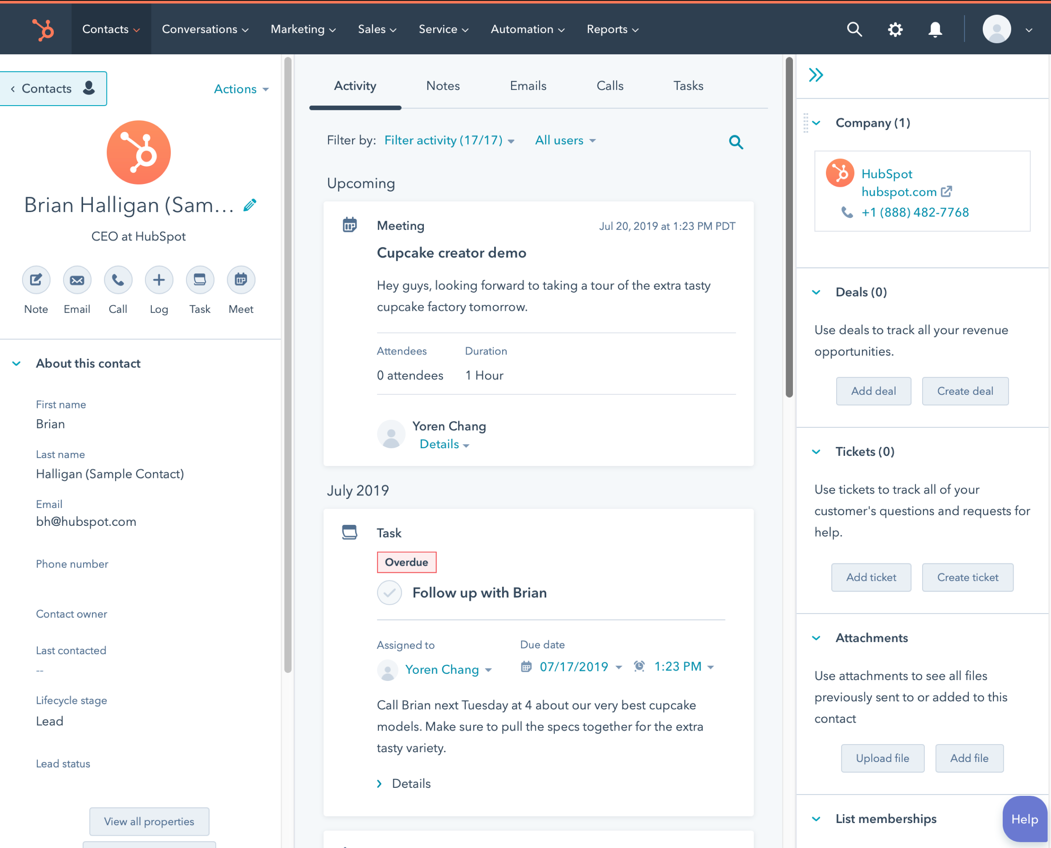Viewport: 1051px width, 848px height.
Task: Open the Automation menu
Action: (x=527, y=29)
